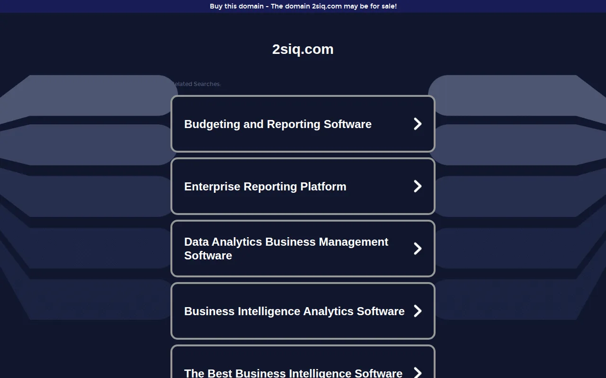Click arrow next to Business Intelligence Analytics Software
Viewport: 606px width, 378px height.
click(x=418, y=311)
